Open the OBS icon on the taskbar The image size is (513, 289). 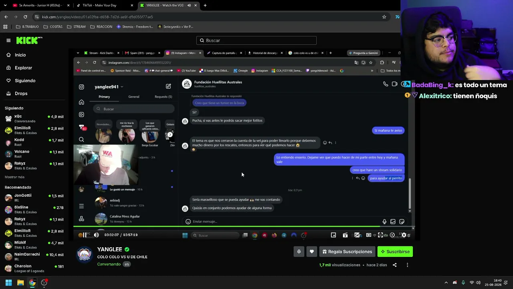pyautogui.click(x=44, y=283)
